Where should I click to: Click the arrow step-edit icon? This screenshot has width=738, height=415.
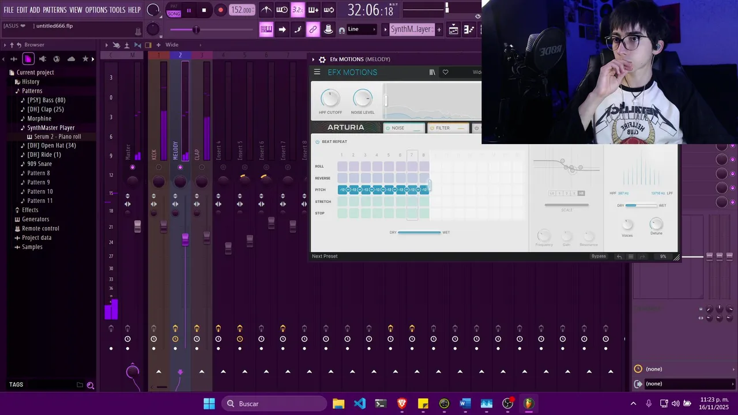[282, 29]
